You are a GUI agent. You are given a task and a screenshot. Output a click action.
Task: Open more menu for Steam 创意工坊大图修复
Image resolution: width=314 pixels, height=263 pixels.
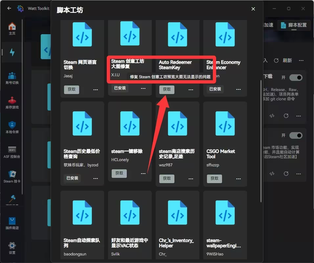(x=143, y=88)
